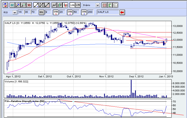Click the tallest volume bar near December
The width and height of the screenshot is (187, 118).
[131, 89]
